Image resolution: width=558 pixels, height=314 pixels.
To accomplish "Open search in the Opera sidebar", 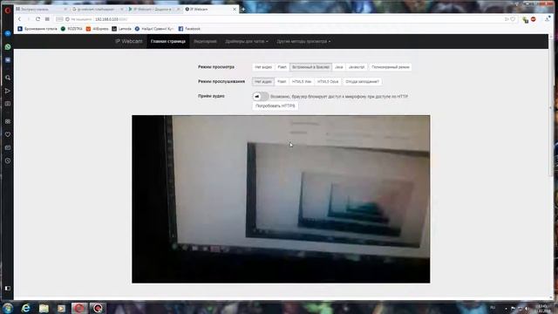I will pos(8,78).
